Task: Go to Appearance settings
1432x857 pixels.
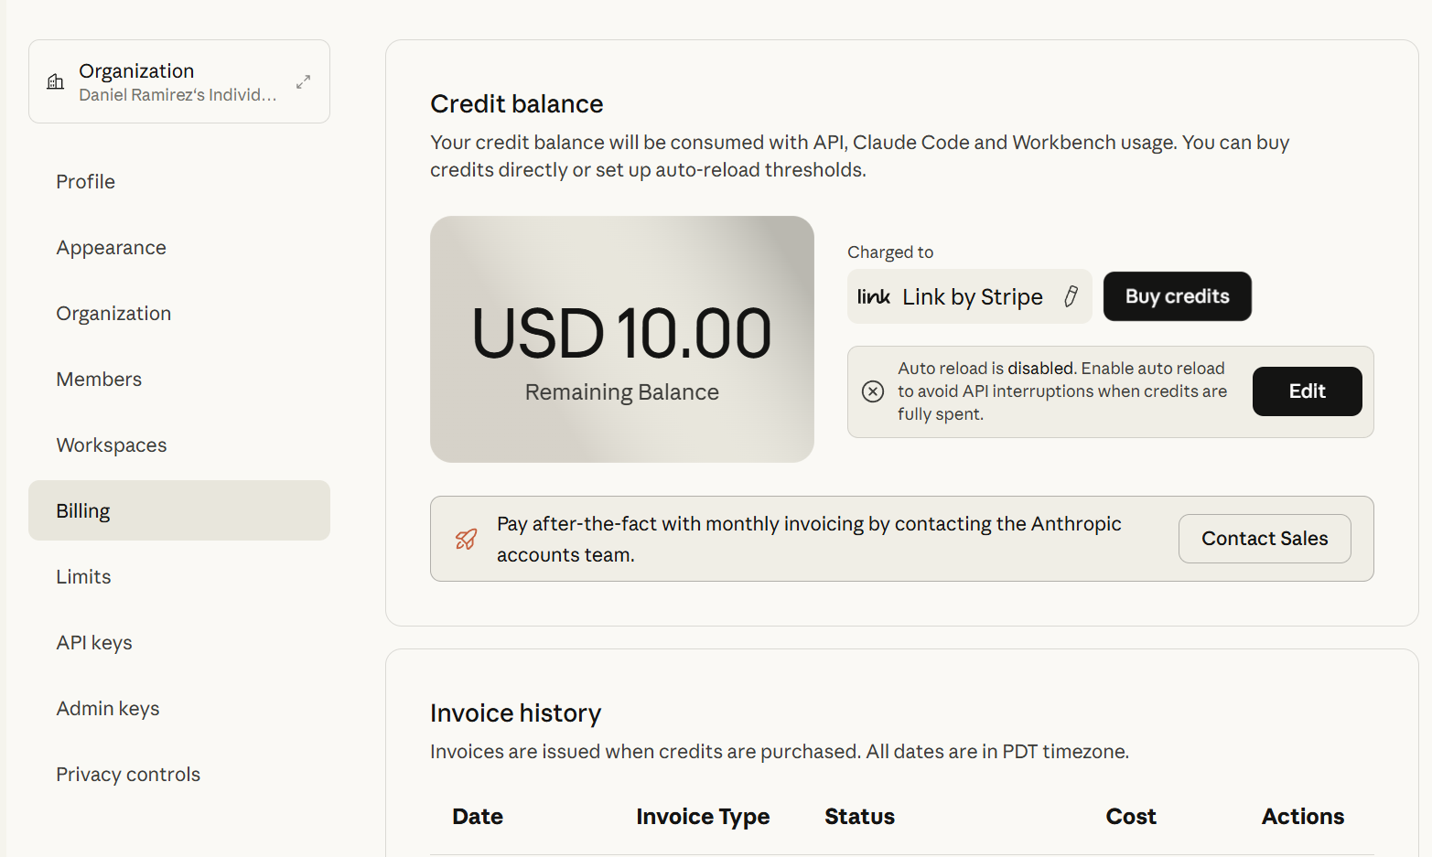Action: [112, 248]
